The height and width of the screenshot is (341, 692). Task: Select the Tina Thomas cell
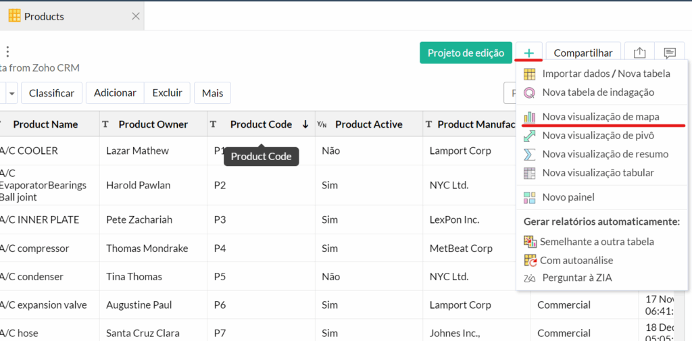153,277
